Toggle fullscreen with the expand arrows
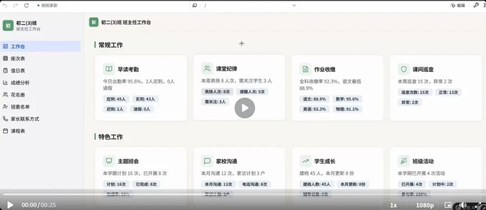 [478, 205]
